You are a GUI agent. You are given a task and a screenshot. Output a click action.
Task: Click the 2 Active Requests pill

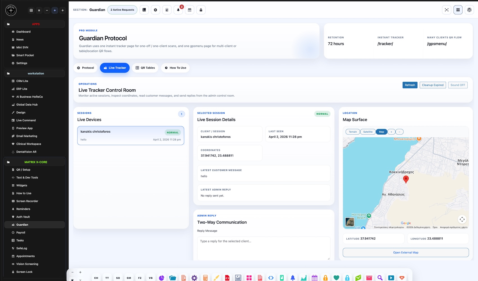[122, 10]
